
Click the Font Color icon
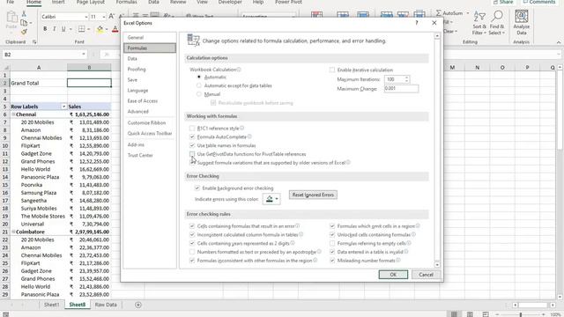[x=115, y=29]
